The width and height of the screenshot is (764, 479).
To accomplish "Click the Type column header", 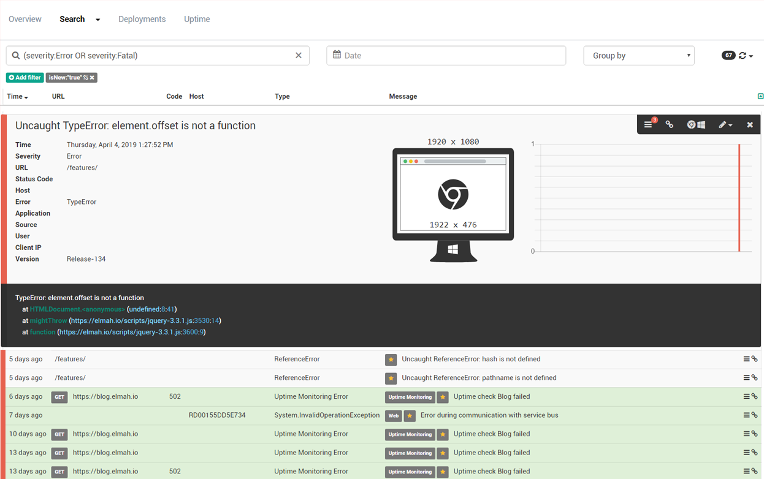I will 282,96.
